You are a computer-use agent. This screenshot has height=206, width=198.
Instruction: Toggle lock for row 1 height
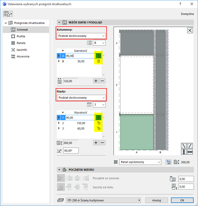98,118
